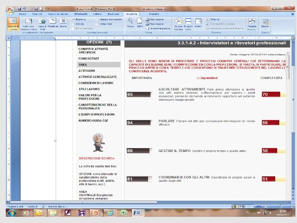Open PowerPoint from taskbar
Image resolution: width=297 pixels, height=223 pixels.
click(95, 213)
